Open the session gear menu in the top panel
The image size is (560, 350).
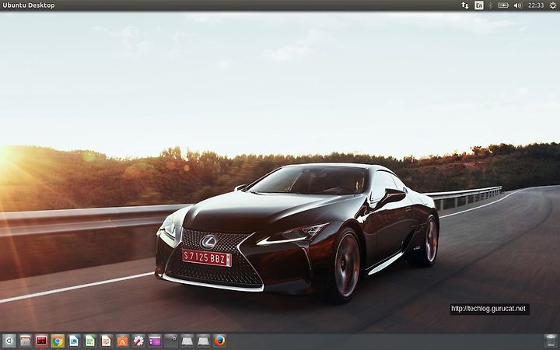click(552, 5)
